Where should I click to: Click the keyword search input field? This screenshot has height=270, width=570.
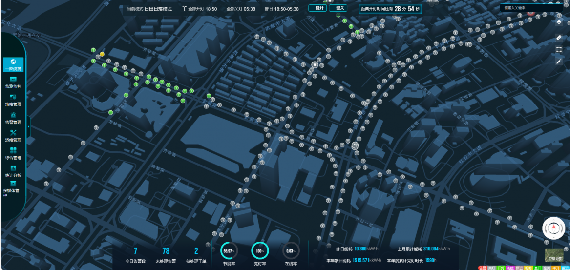(x=531, y=8)
